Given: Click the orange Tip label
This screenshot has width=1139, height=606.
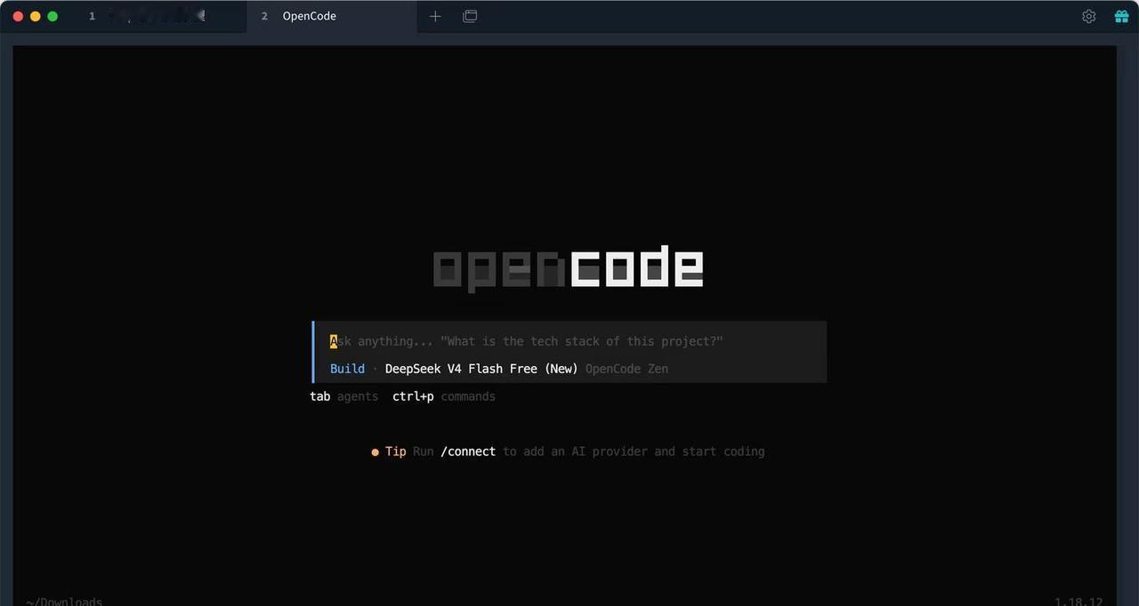Looking at the screenshot, I should (395, 451).
